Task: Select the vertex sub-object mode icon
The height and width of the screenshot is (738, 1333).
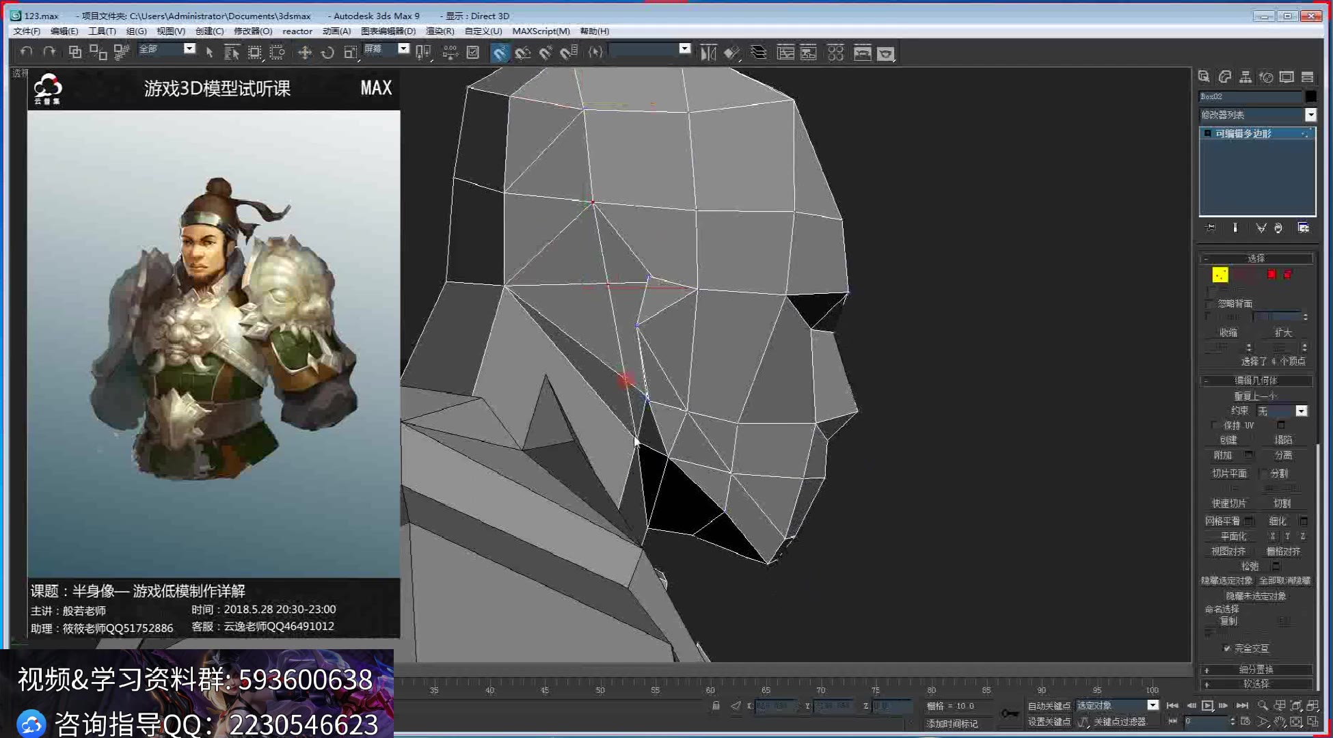Action: click(1221, 274)
